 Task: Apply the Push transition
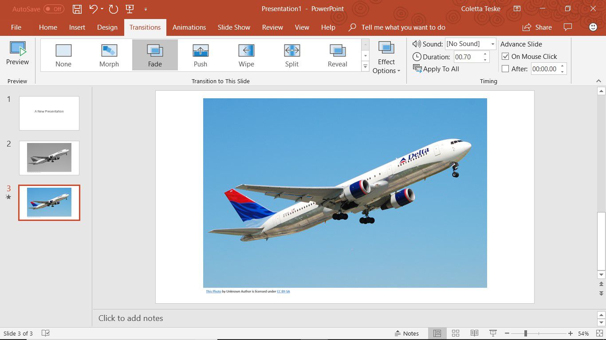201,55
